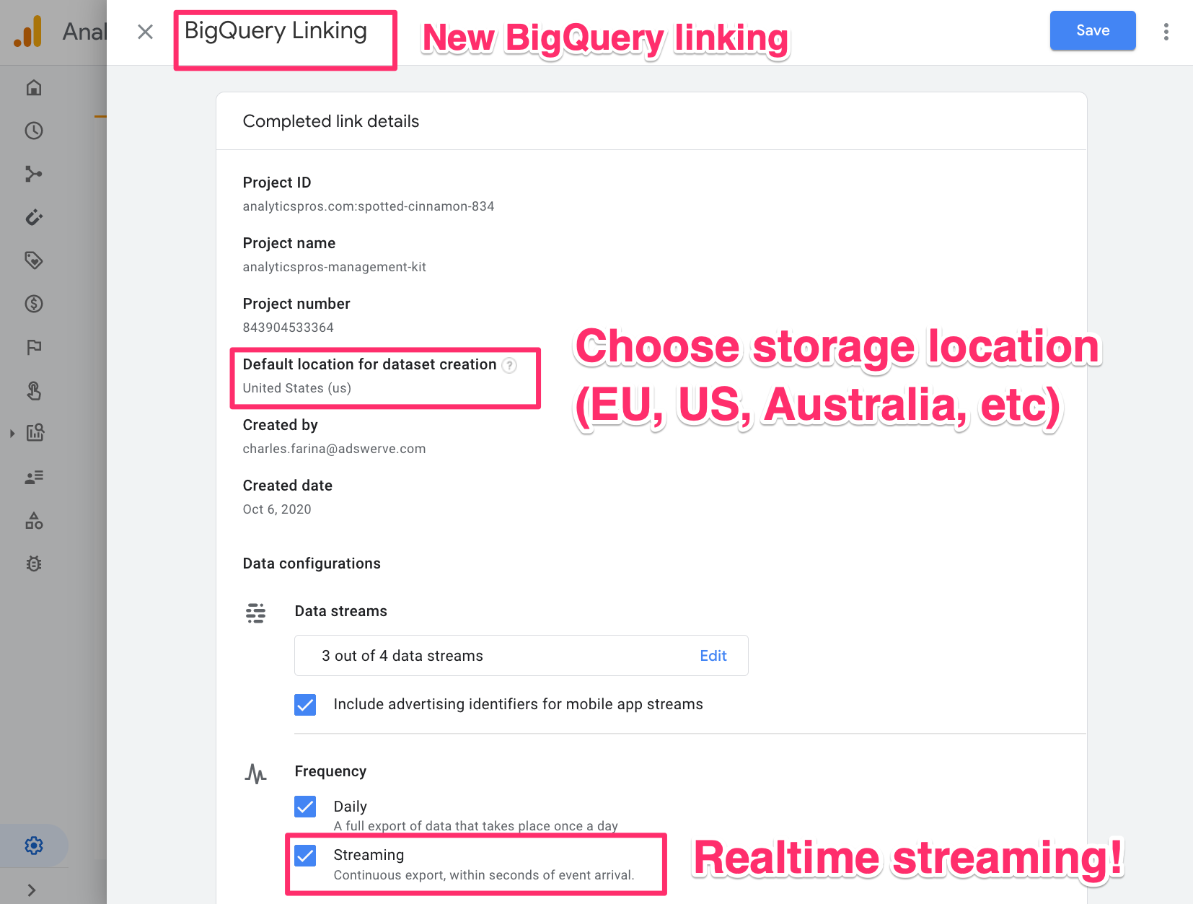Expand the Analysis section triangle
The height and width of the screenshot is (904, 1193).
(x=12, y=434)
